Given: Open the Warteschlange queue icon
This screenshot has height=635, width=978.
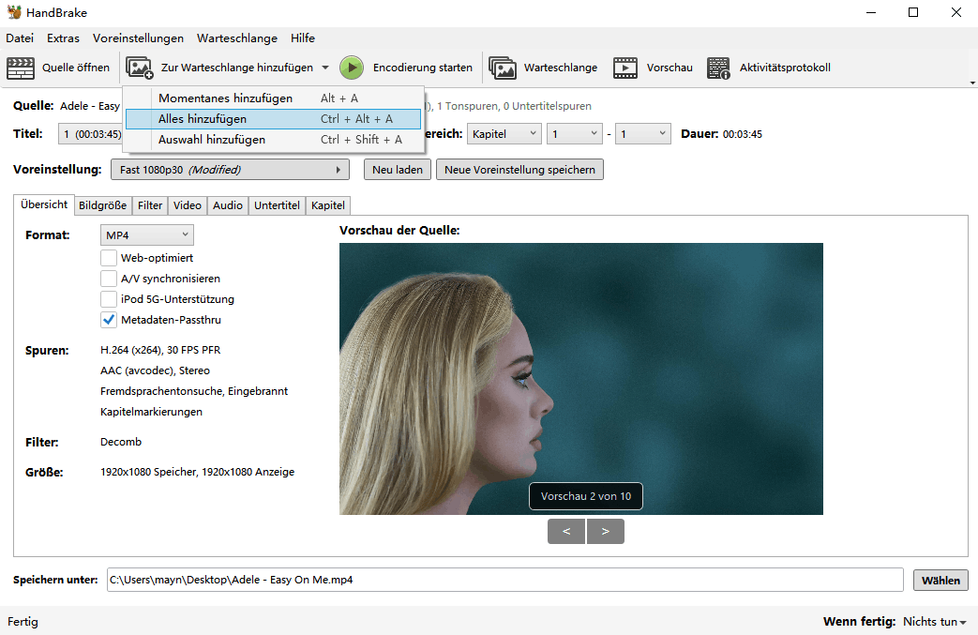Looking at the screenshot, I should (503, 68).
